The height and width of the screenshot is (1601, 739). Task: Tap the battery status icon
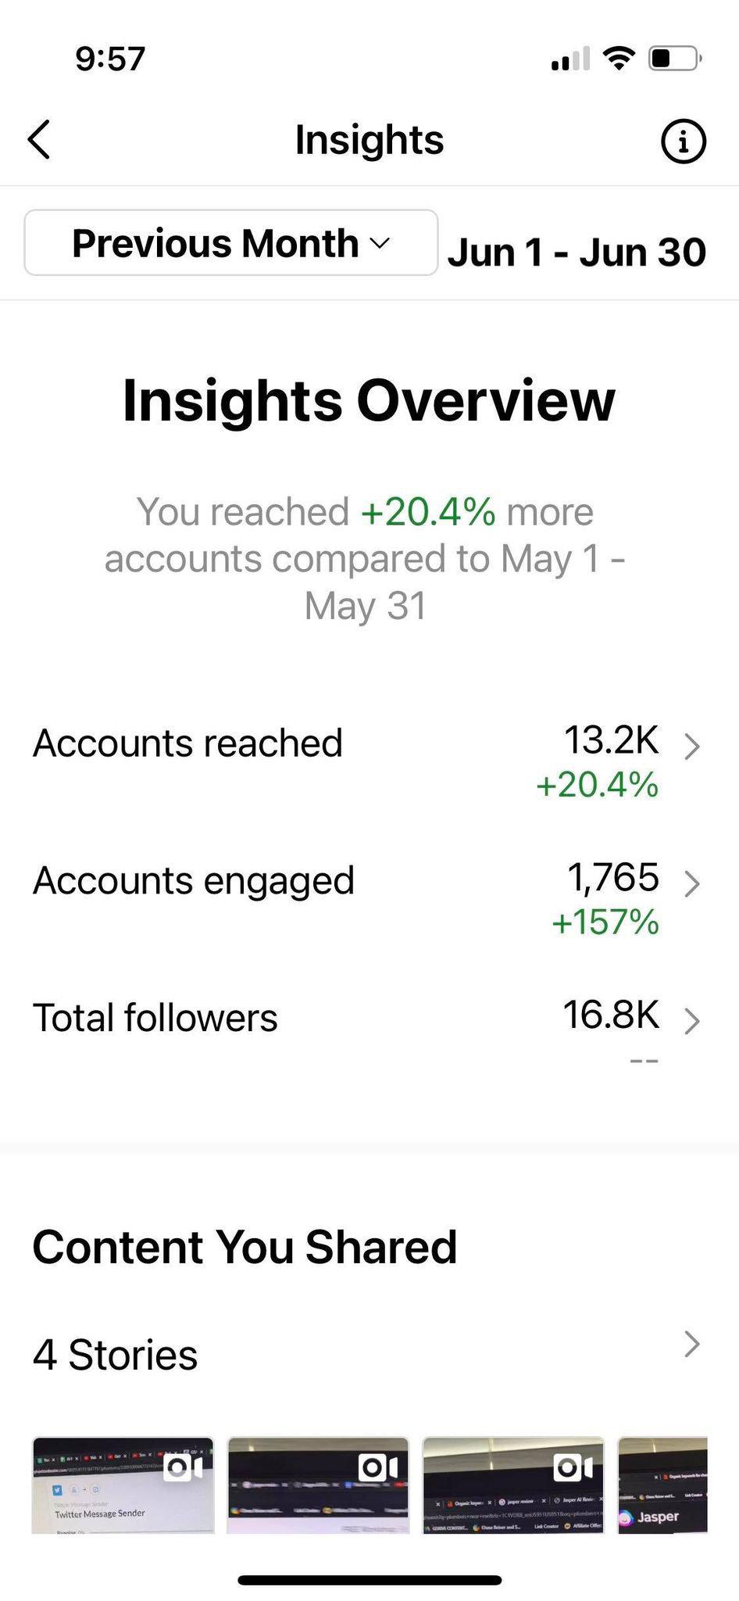(676, 58)
